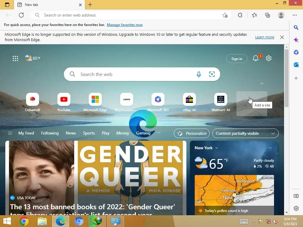Screen dimensions: 303x227
Task: Select the Sports tab
Action: coord(89,133)
